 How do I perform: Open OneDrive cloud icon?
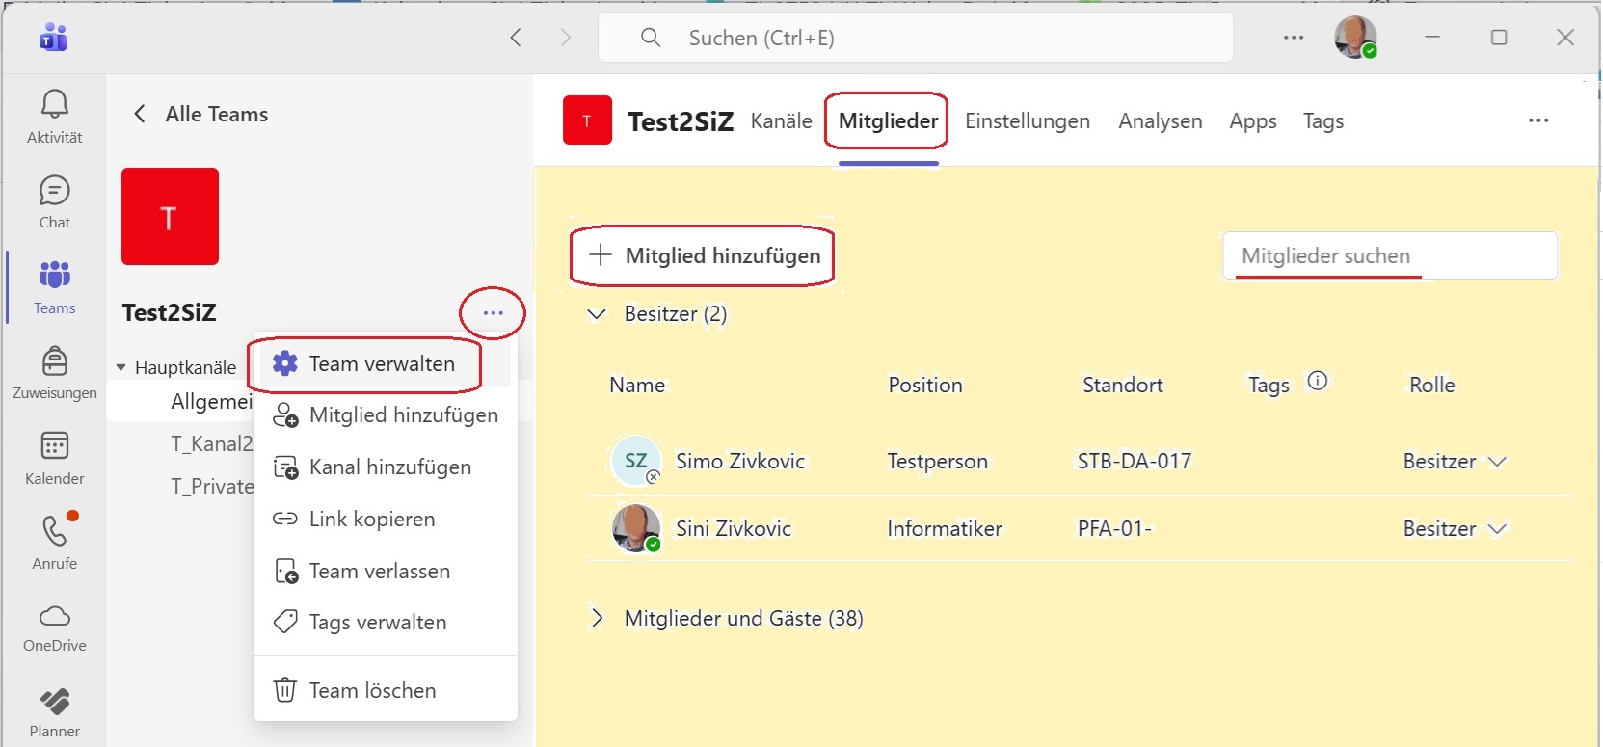point(54,617)
